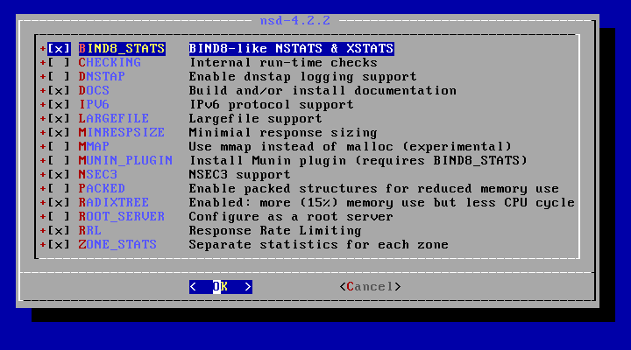Click the nsd-4.2.2 dialog title
This screenshot has width=631, height=350.
tap(295, 20)
